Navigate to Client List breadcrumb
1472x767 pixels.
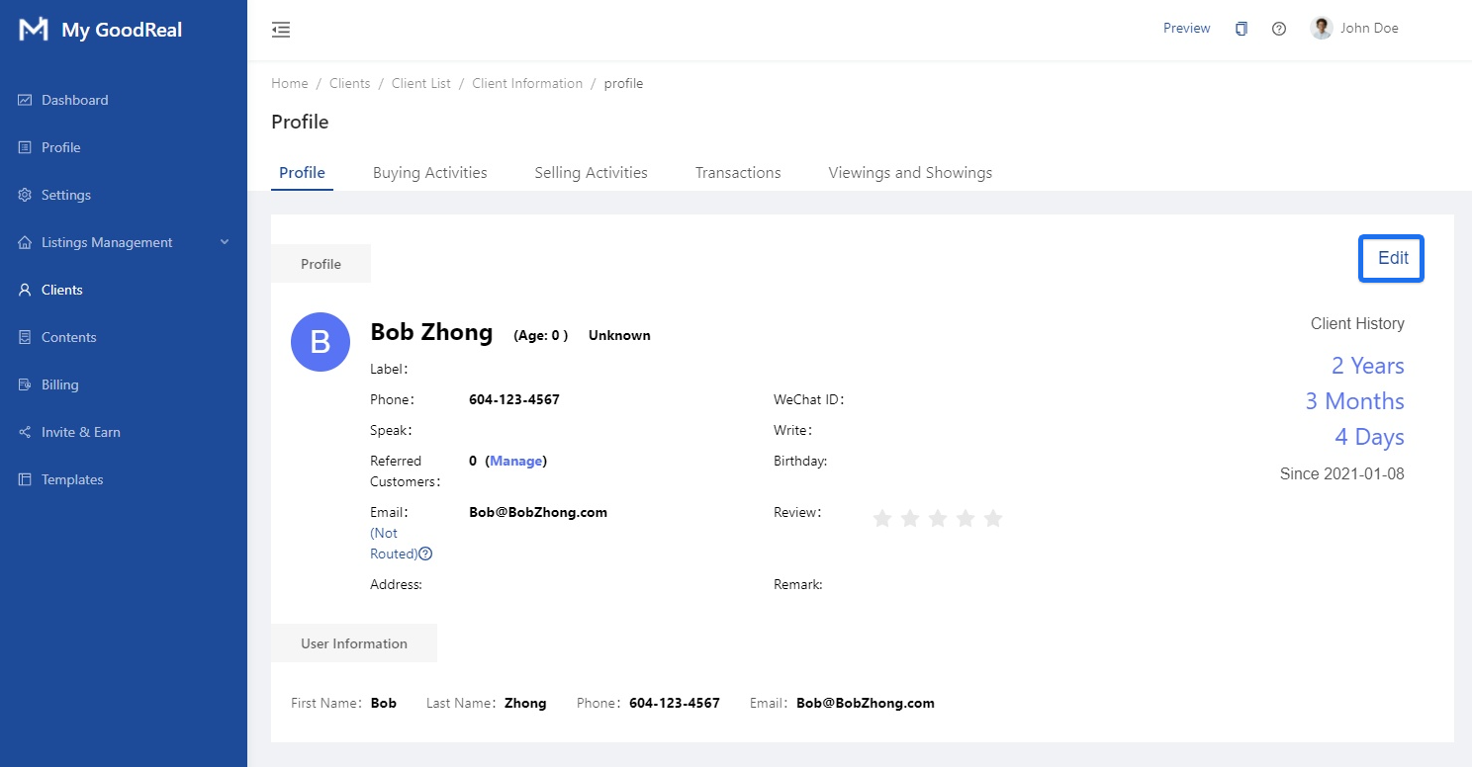tap(420, 84)
